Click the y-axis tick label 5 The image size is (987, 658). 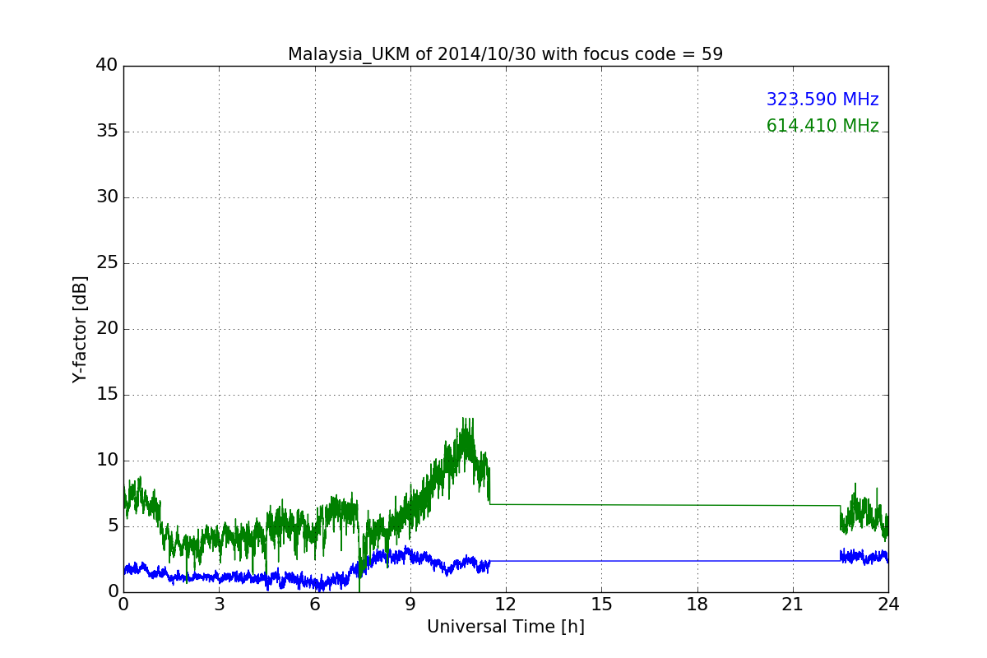click(x=113, y=526)
